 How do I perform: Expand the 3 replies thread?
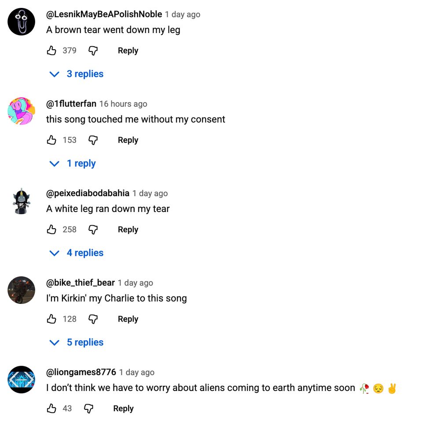(x=76, y=74)
